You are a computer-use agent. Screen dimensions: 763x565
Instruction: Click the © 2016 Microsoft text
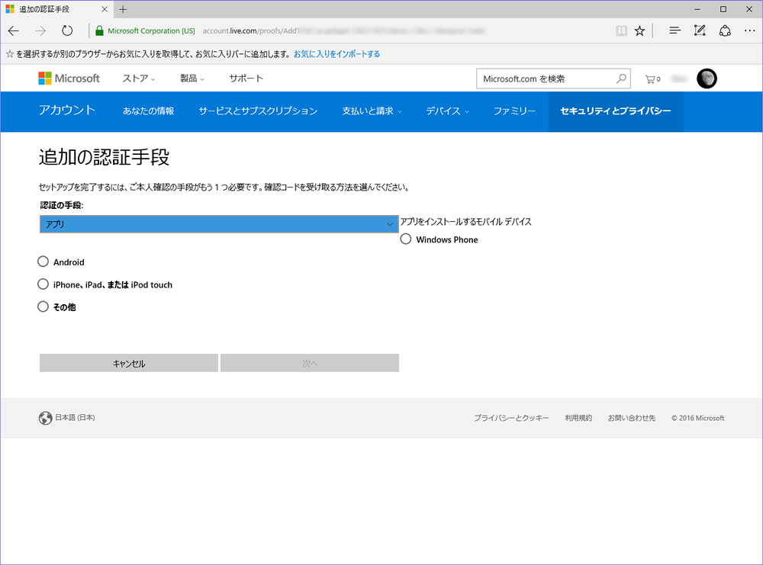(698, 418)
